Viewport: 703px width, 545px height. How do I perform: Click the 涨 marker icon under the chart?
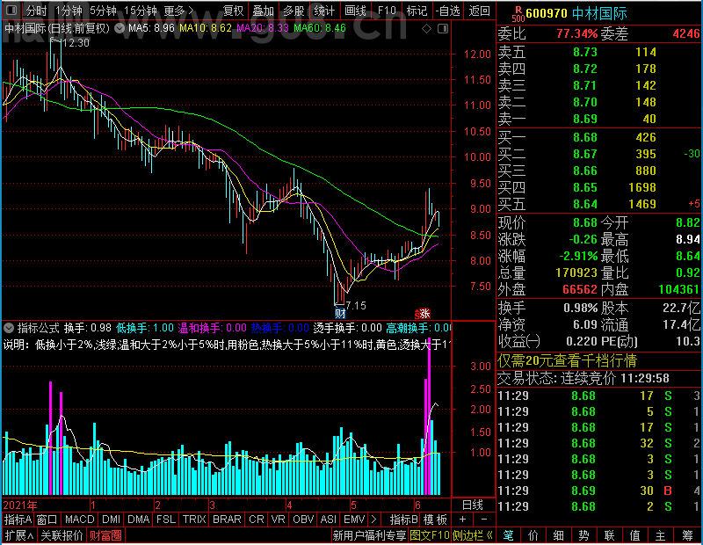coord(424,313)
